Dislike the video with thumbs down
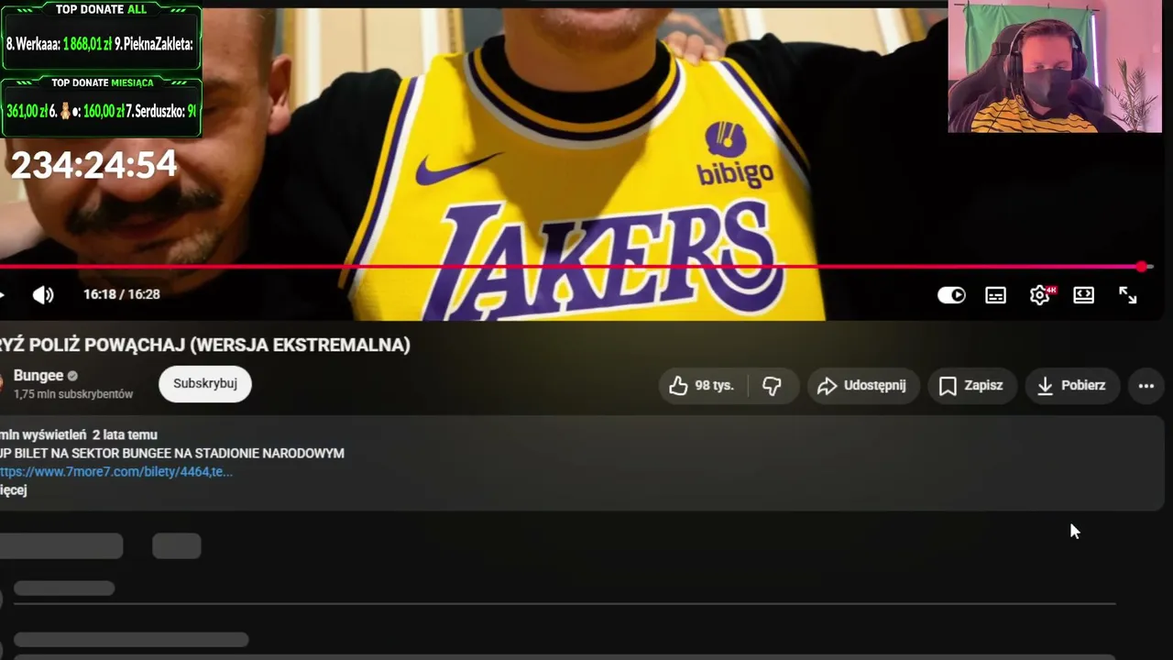Image resolution: width=1173 pixels, height=660 pixels. pyautogui.click(x=773, y=386)
